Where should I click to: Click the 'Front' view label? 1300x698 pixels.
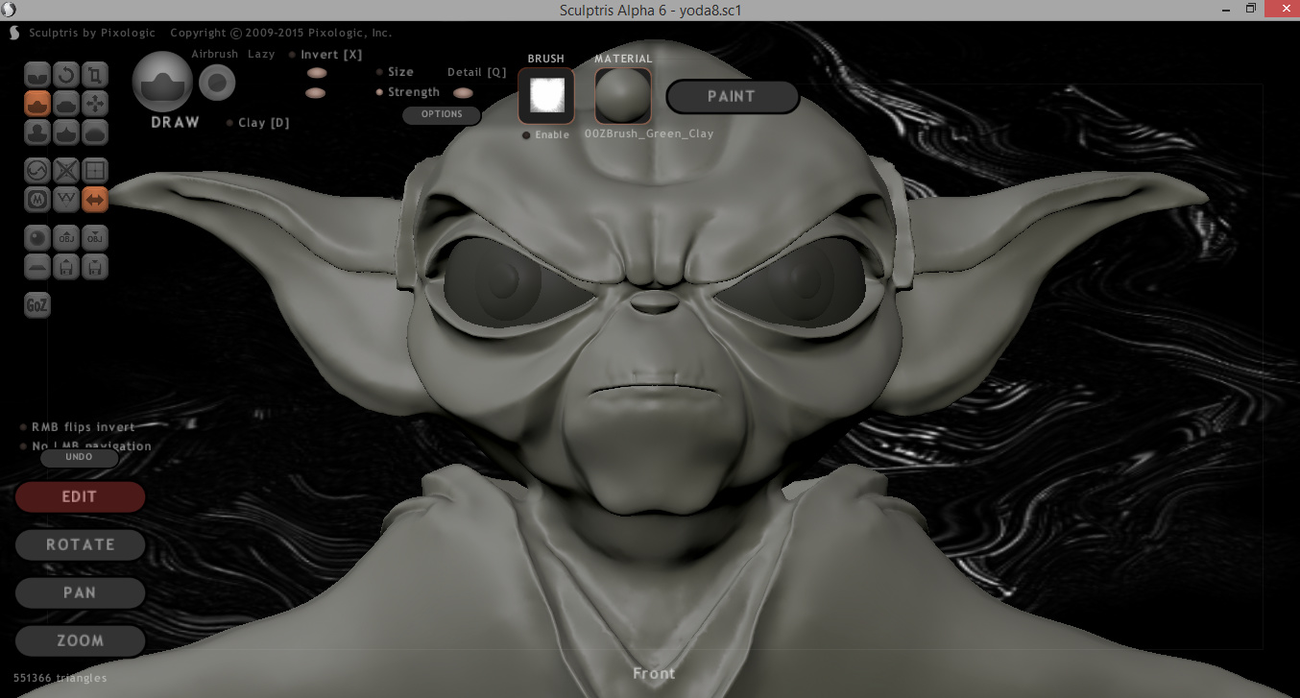[654, 674]
